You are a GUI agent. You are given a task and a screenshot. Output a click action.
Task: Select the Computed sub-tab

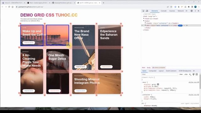click(x=152, y=71)
